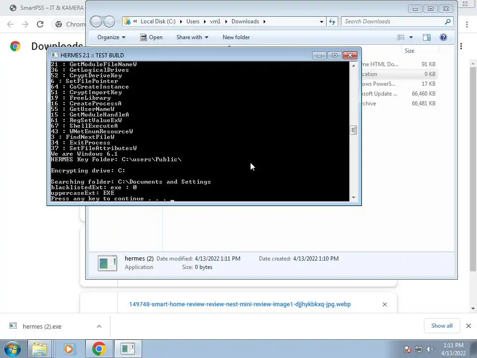Click the HERMES console scrollbar thumb
The image size is (477, 358).
coord(353,130)
